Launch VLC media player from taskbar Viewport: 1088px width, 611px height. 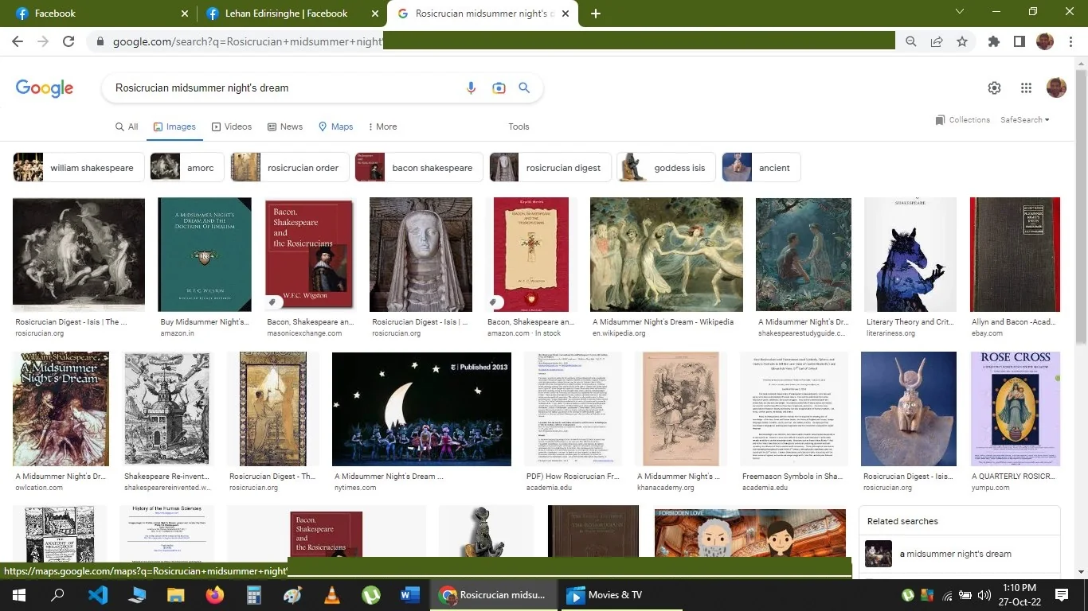point(332,595)
